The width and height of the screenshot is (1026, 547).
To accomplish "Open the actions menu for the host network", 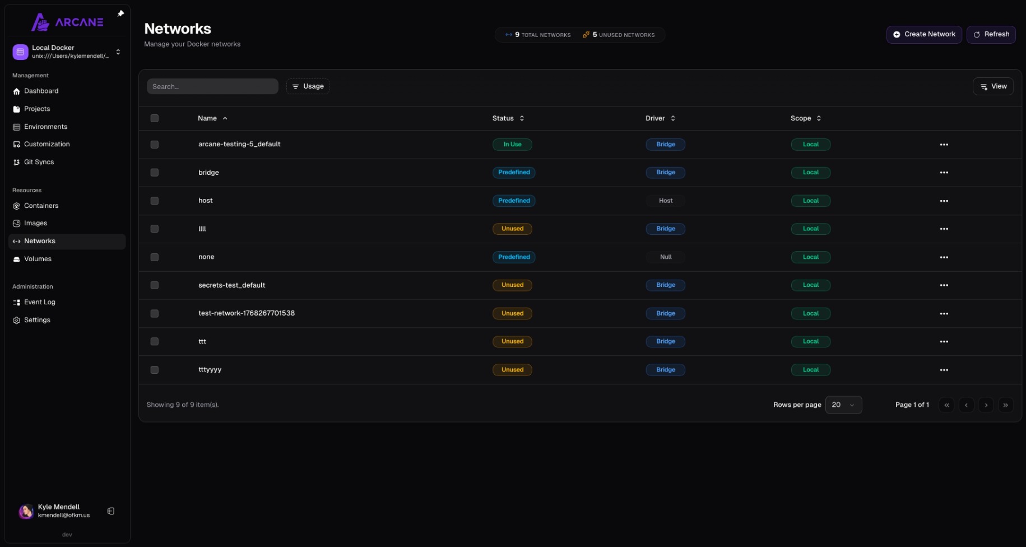I will [x=944, y=201].
